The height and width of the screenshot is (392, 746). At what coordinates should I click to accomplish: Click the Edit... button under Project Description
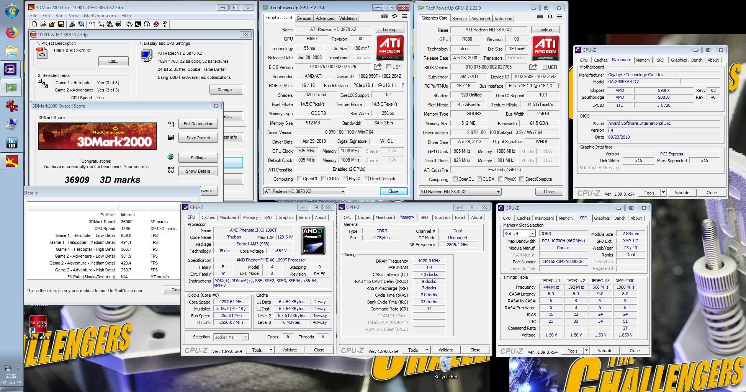tap(113, 61)
